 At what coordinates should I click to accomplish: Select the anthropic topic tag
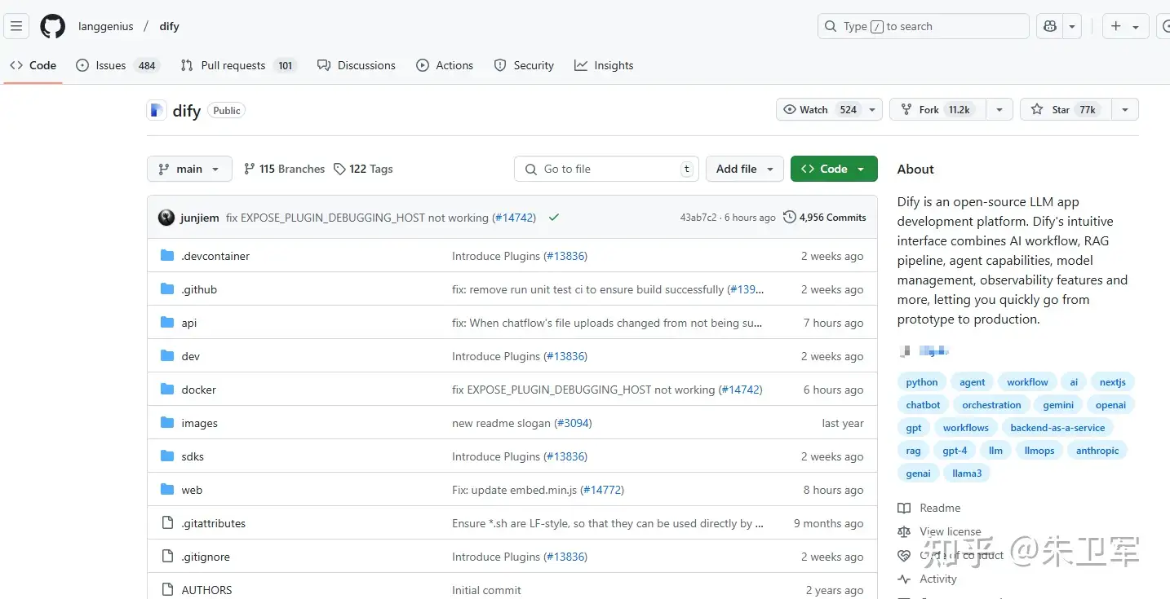(1097, 451)
